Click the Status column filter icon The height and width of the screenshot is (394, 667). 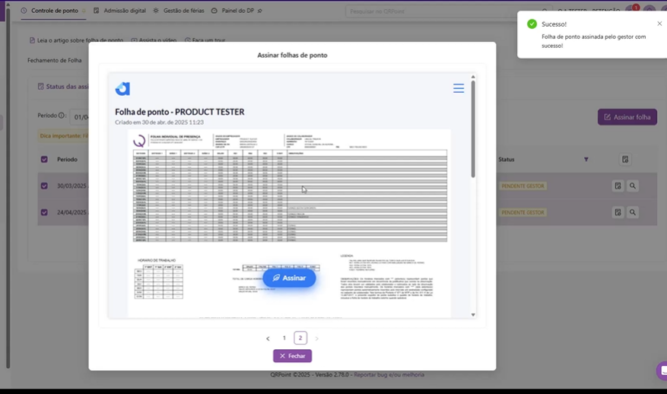click(x=586, y=160)
